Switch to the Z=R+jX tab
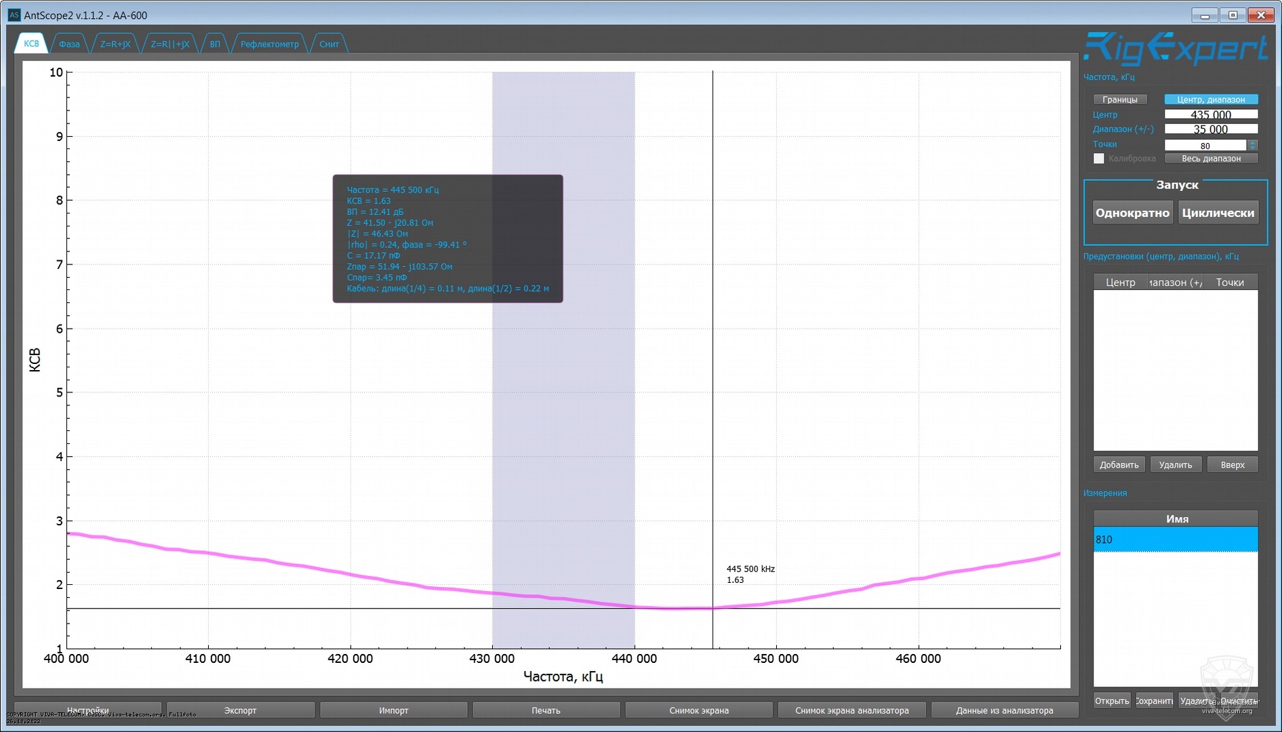 pos(115,44)
